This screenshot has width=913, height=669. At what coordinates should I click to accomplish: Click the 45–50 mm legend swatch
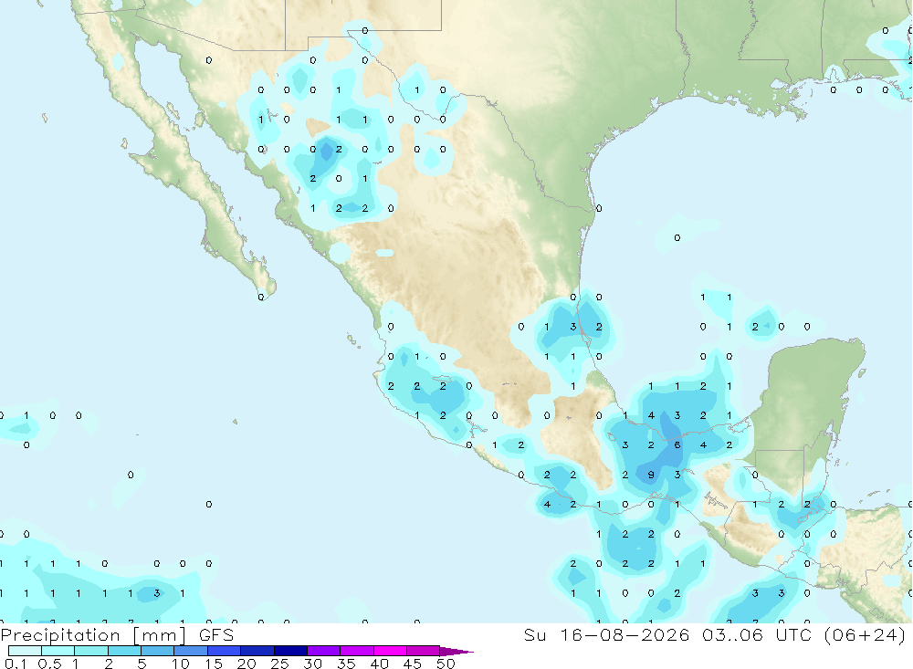pyautogui.click(x=424, y=651)
